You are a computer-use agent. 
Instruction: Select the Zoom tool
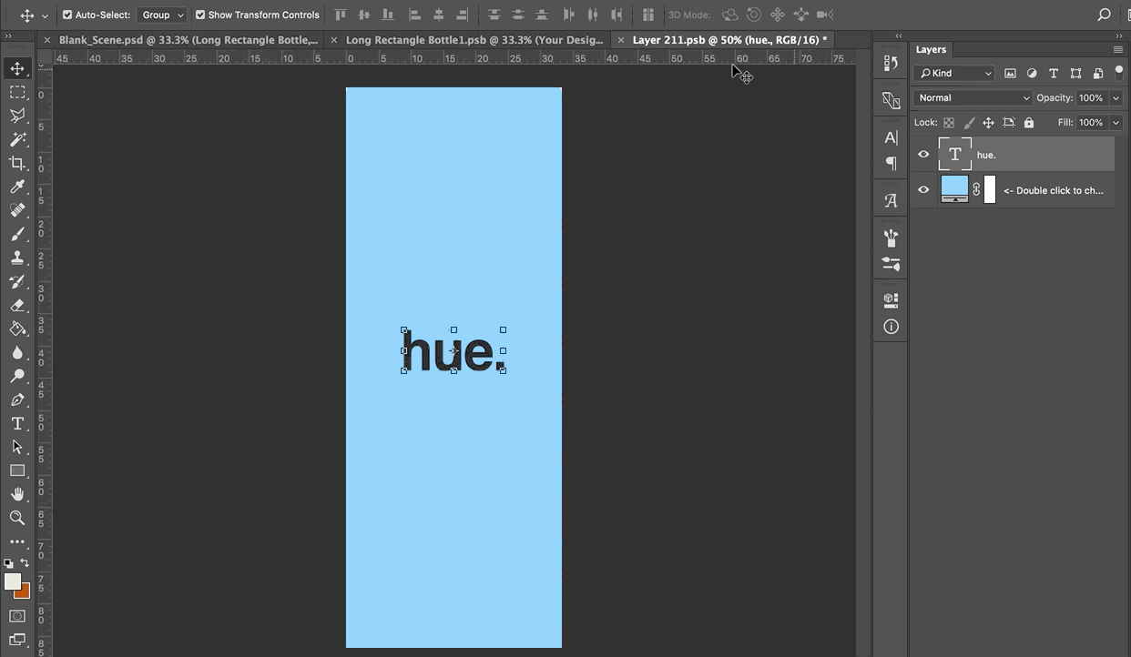(x=17, y=518)
